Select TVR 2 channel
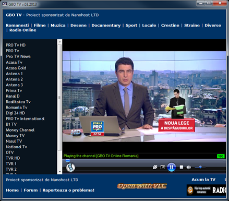Image resolution: width=229 pixels, height=201 pixels. (x=11, y=169)
